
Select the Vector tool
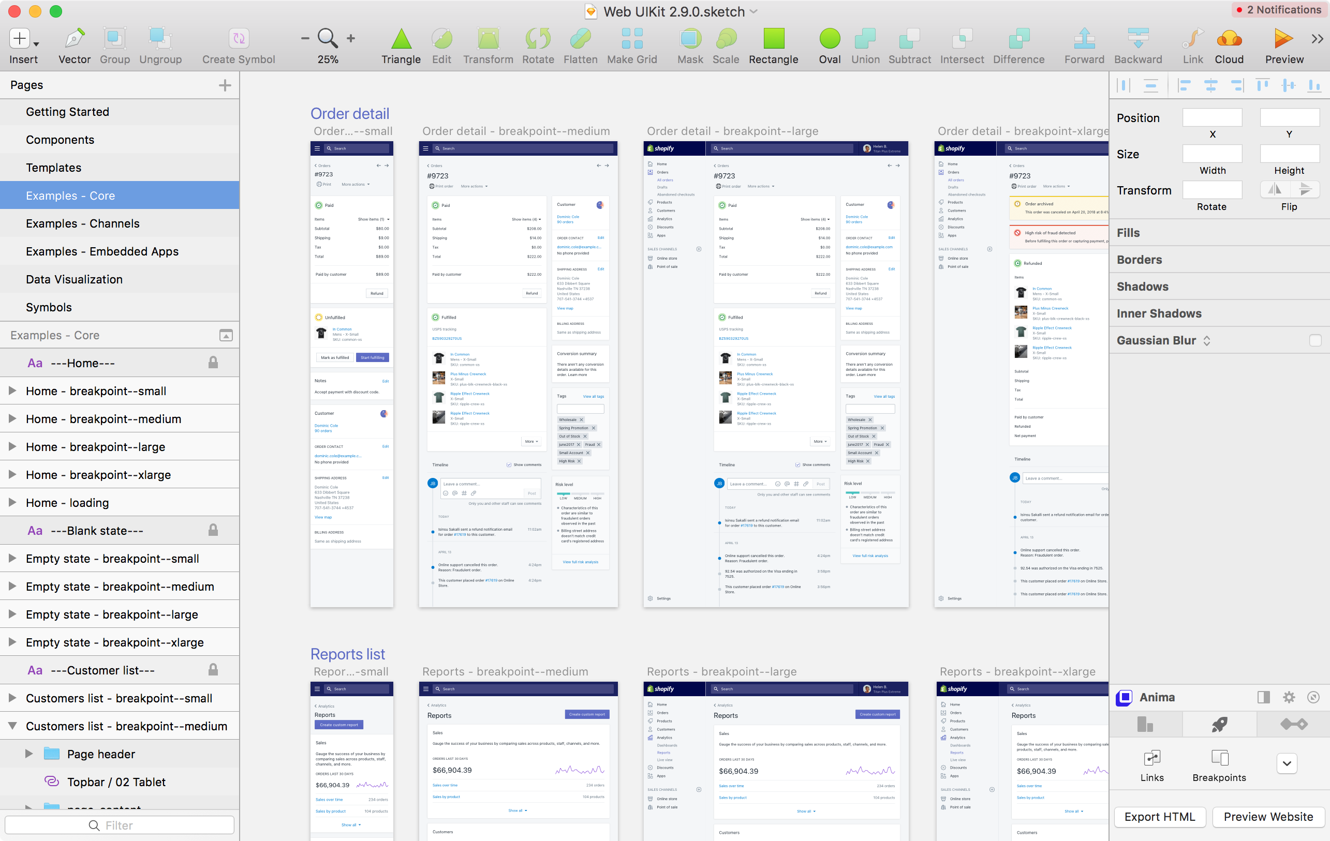75,46
